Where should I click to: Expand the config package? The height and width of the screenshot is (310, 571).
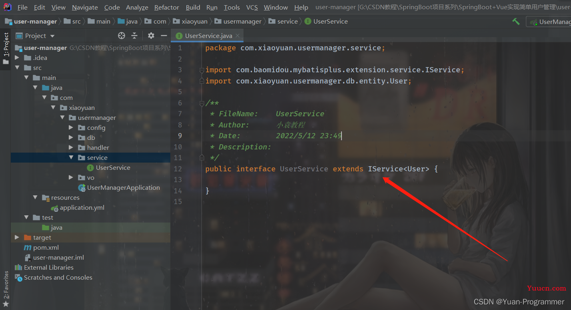click(x=71, y=127)
